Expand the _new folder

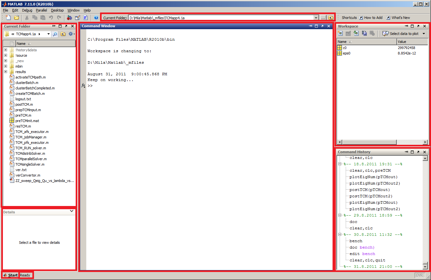(5, 61)
